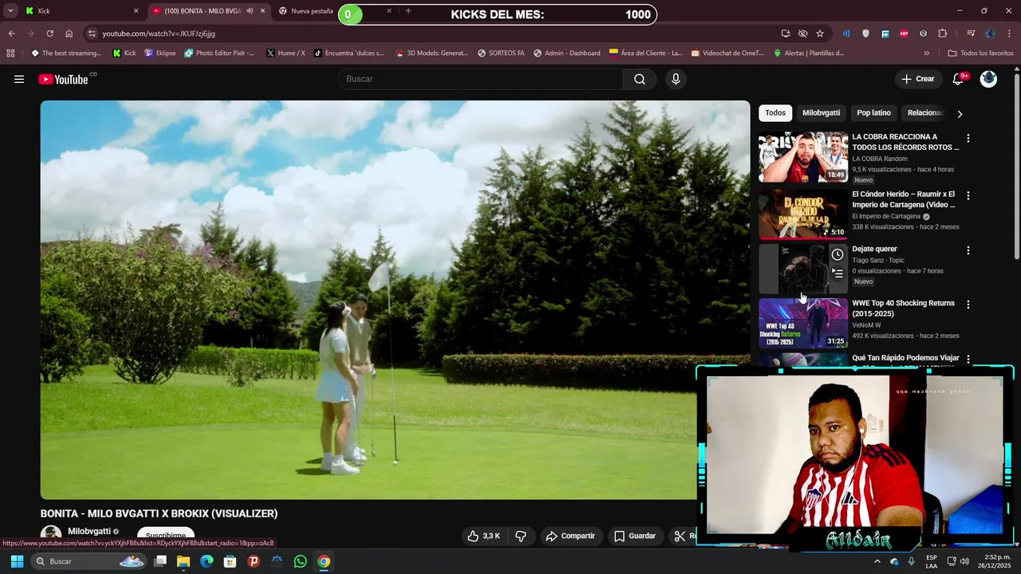Viewport: 1021px width, 574px height.
Task: Open Windows Start menu
Action: click(17, 561)
